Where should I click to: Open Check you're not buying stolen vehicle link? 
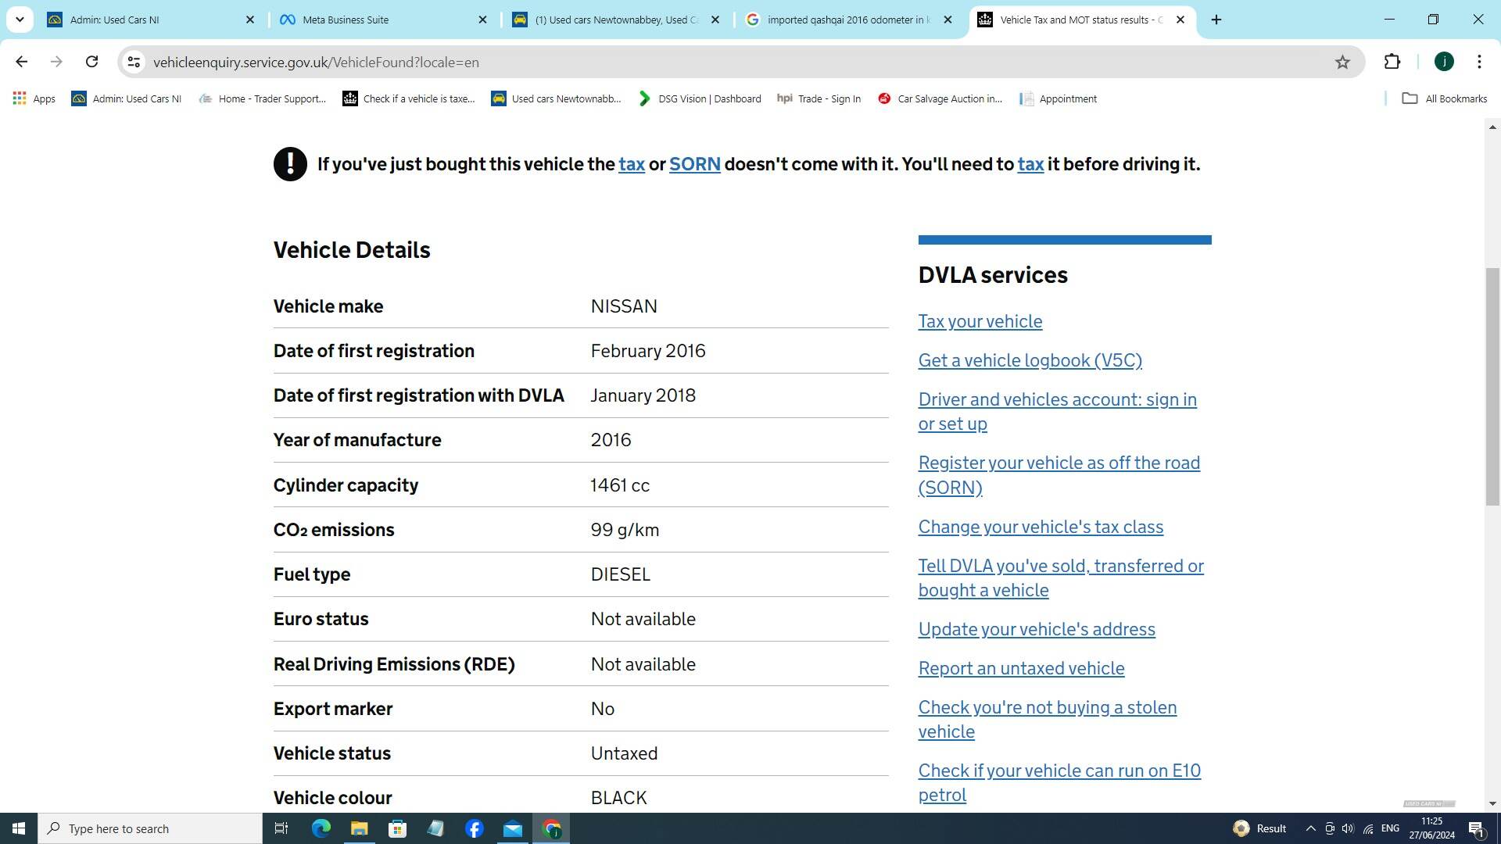(x=1047, y=719)
